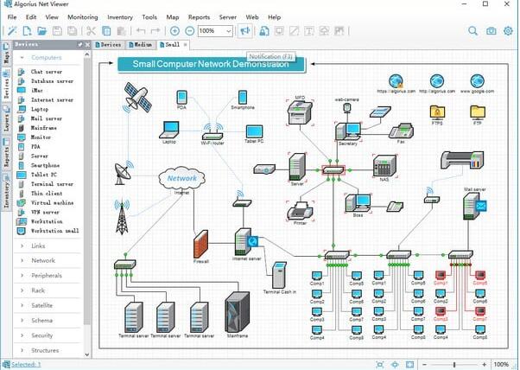Viewport: 520px width, 370px height.
Task: Open the Inventory menu
Action: pos(120,17)
